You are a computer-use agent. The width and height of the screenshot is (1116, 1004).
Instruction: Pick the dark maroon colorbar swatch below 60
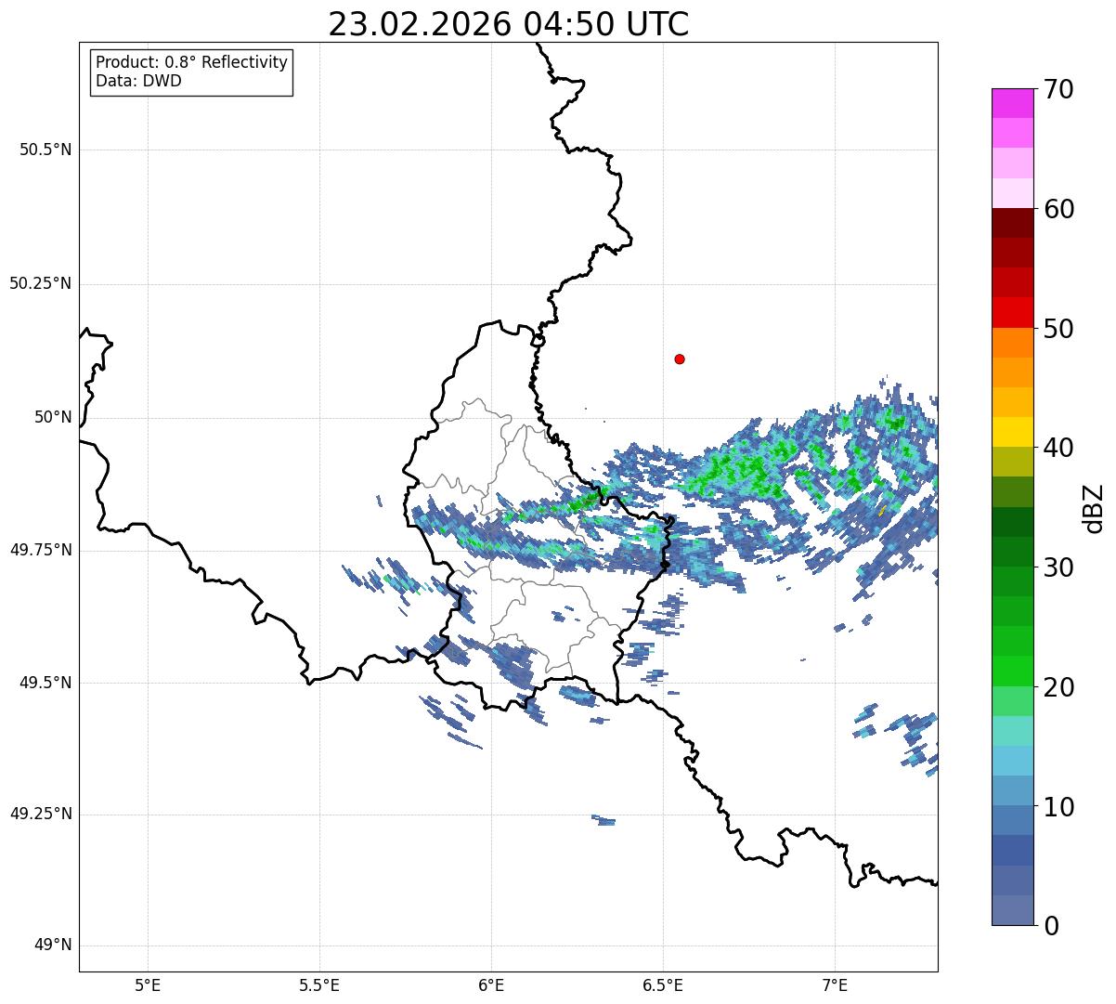(1013, 223)
